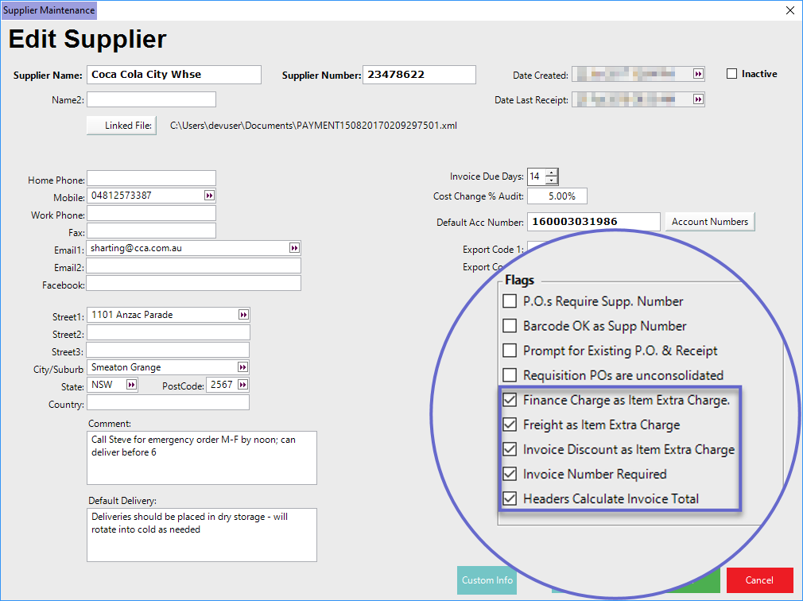Expand the State dropdown arrow

131,386
